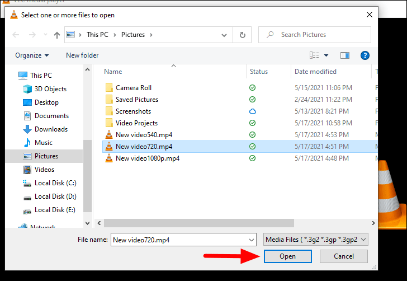
Task: Open the File name dropdown arrow
Action: tap(252, 240)
